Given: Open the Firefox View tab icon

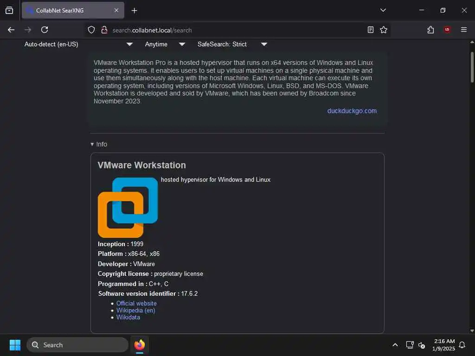Looking at the screenshot, I should tap(9, 10).
